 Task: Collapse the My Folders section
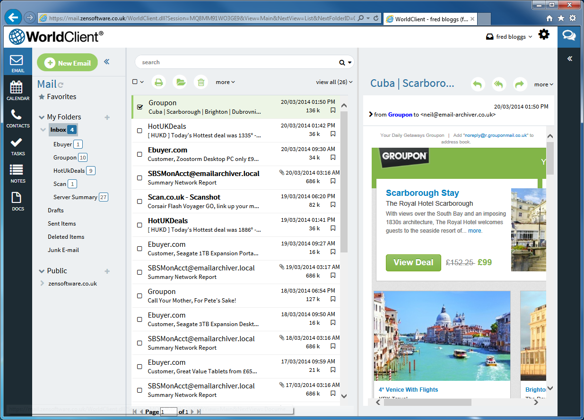[x=42, y=118]
